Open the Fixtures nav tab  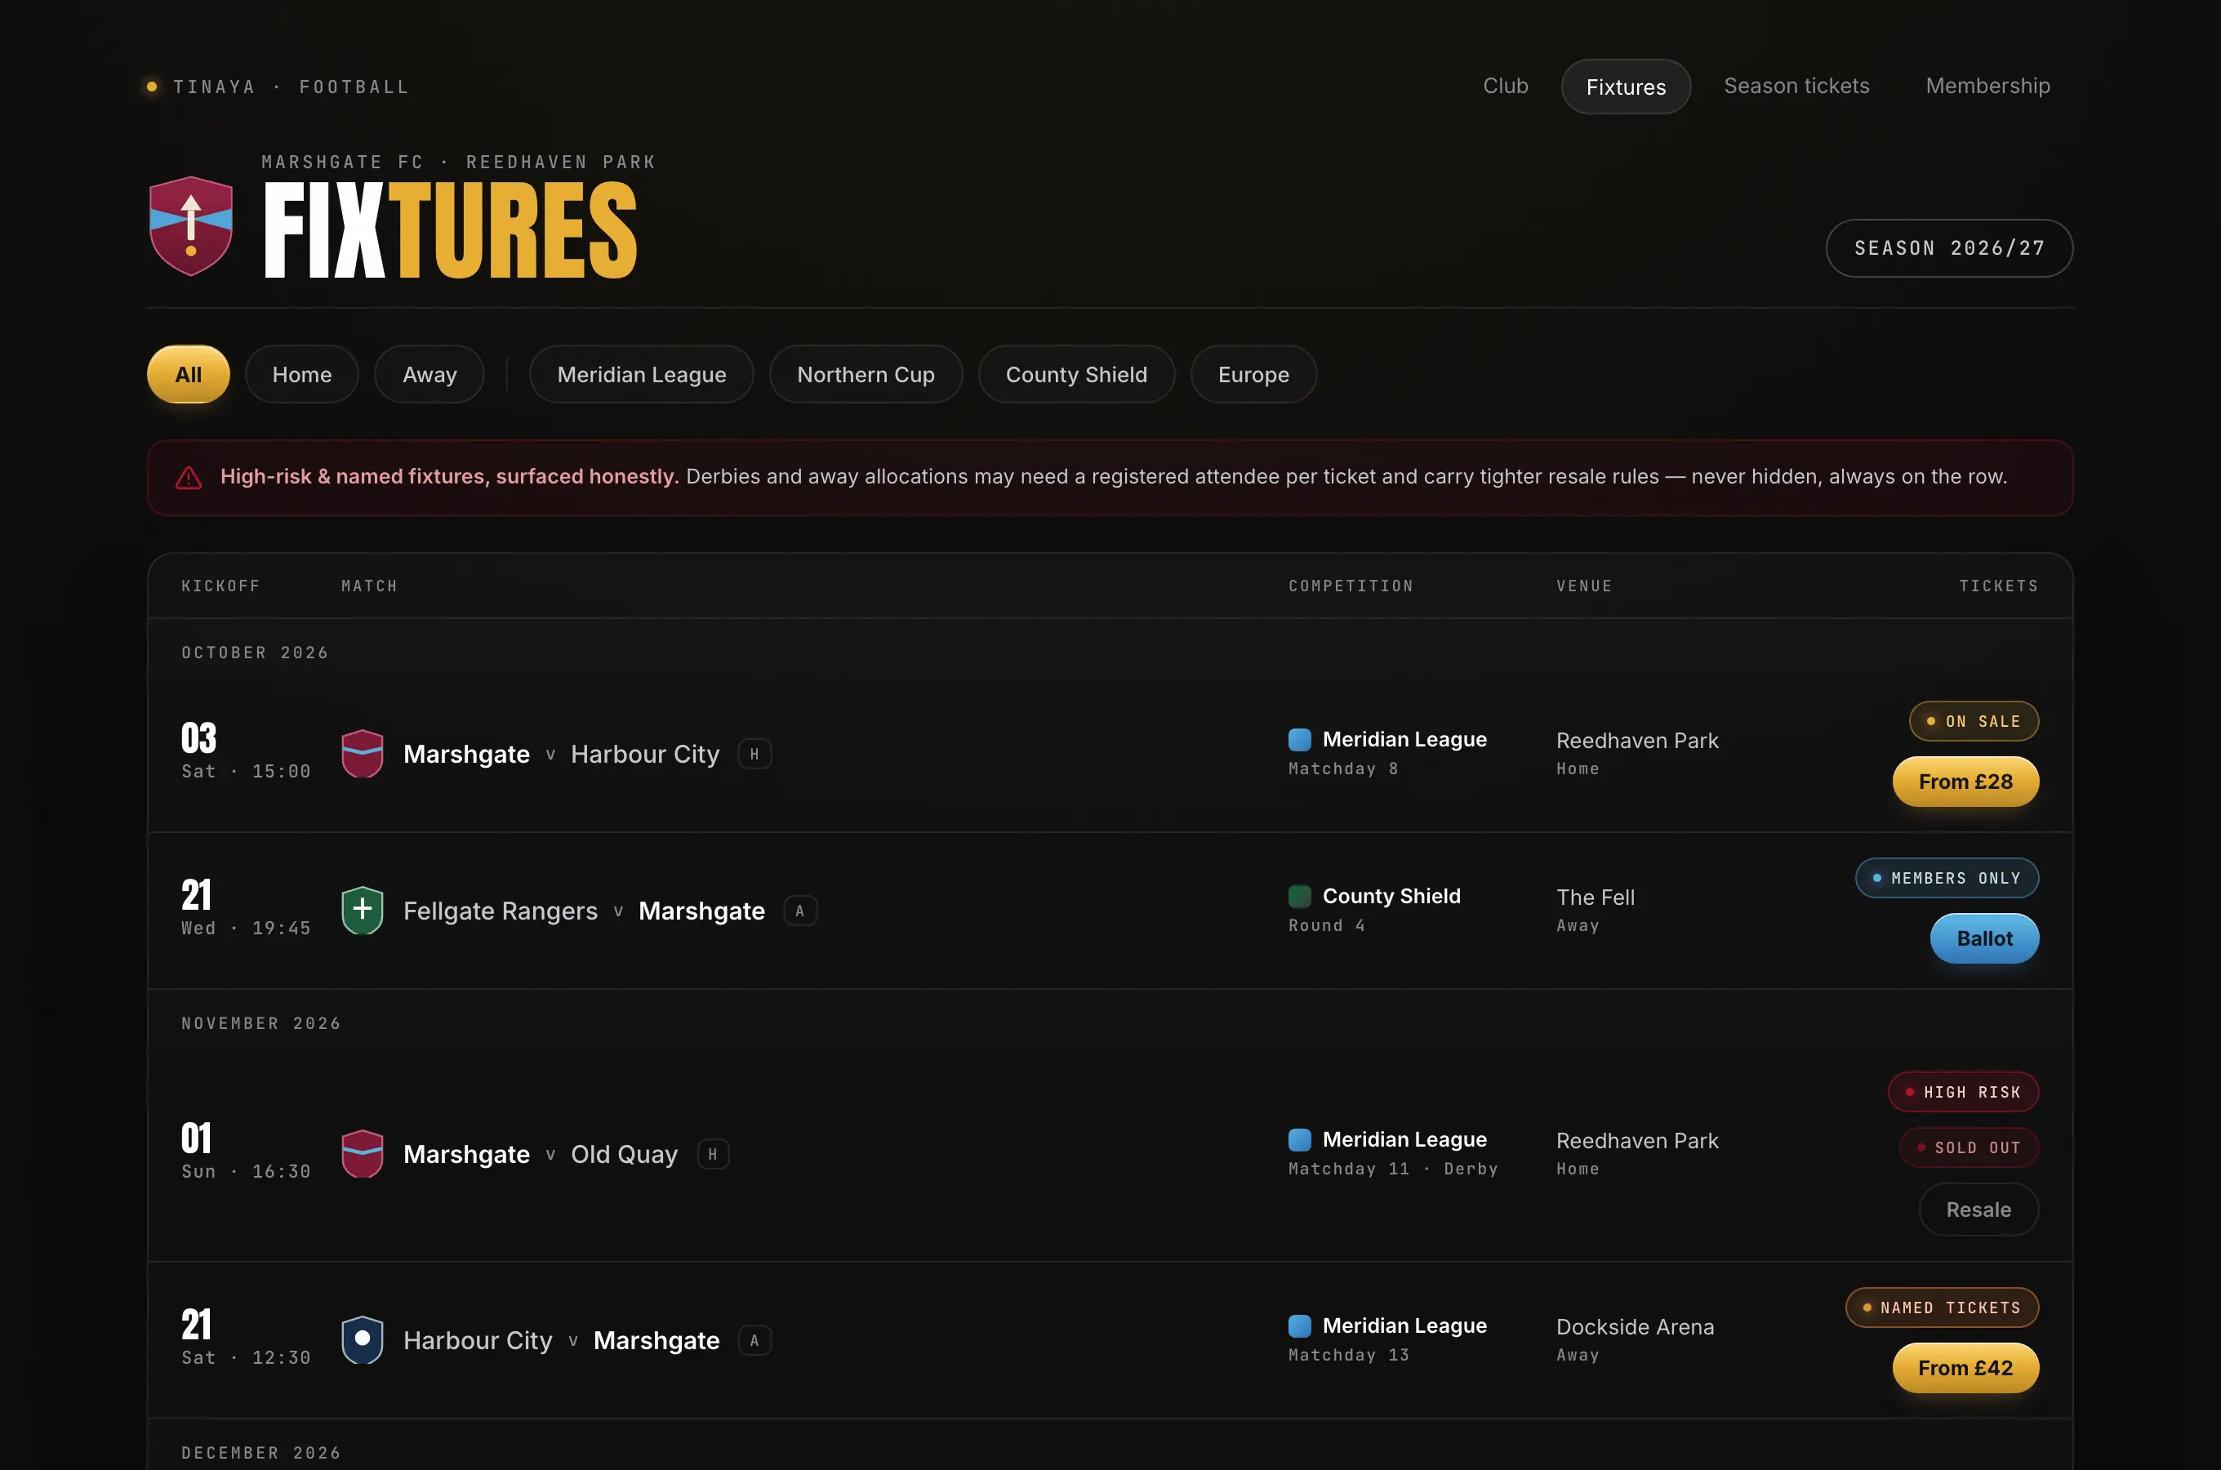coord(1626,87)
